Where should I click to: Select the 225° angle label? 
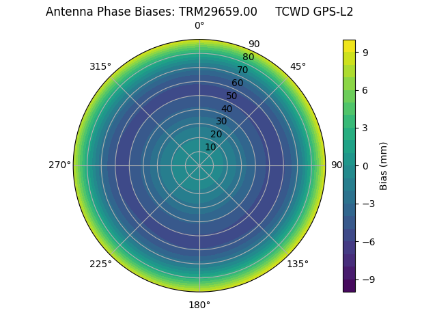[x=100, y=264]
